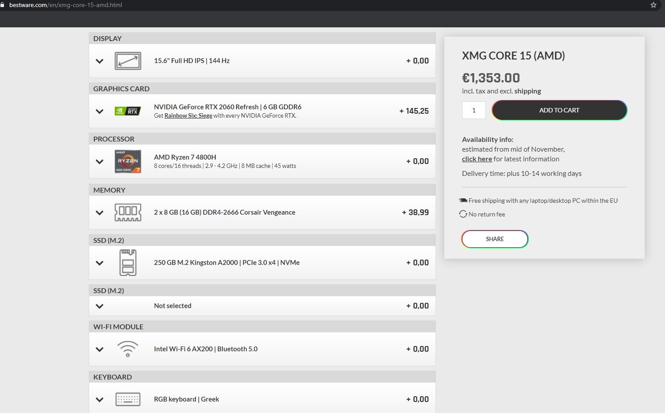
Task: Click the '8 cores/16 threads' processor specs line
Action: coord(225,166)
